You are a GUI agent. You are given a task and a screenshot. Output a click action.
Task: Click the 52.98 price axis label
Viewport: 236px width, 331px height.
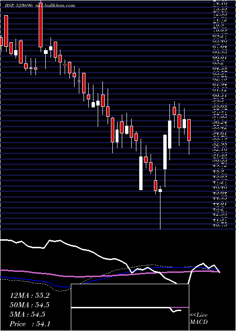click(x=220, y=144)
